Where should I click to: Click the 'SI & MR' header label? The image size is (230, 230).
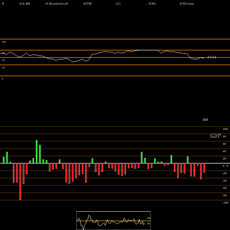(24, 4)
